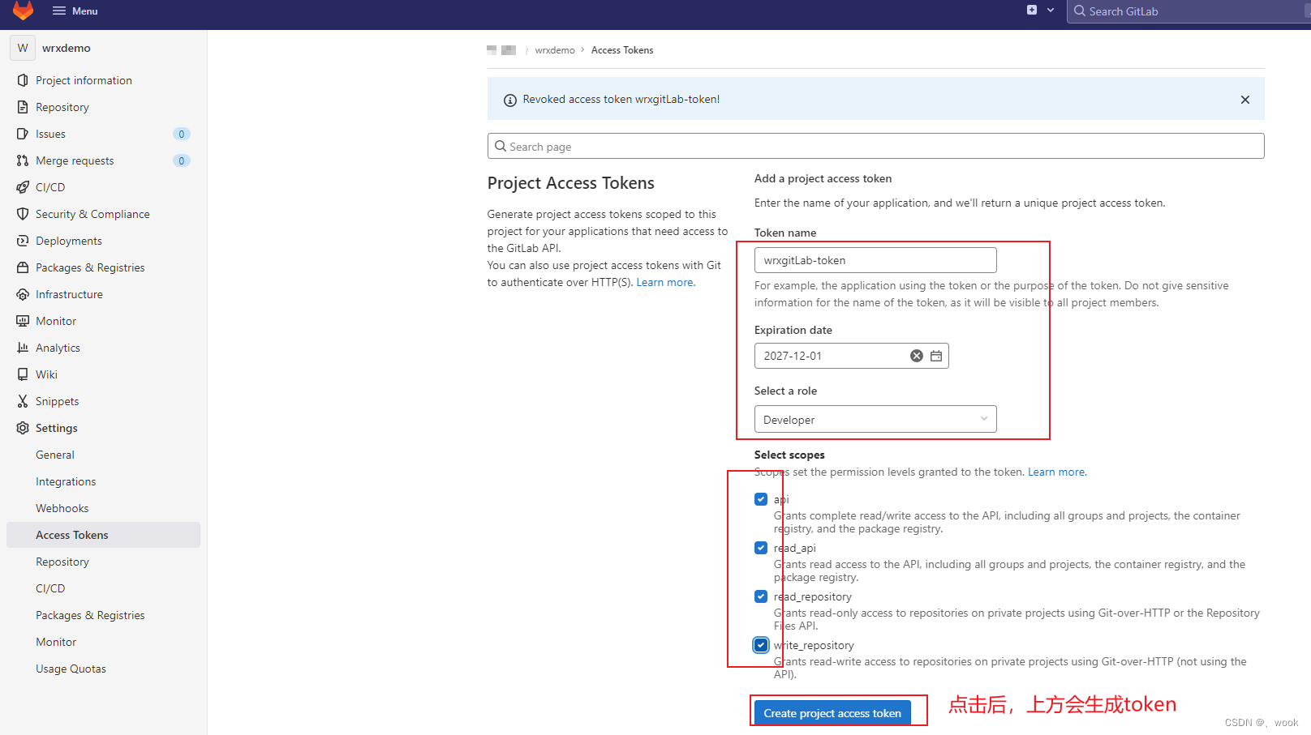Clear the expiration date
This screenshot has width=1311, height=735.
(917, 356)
